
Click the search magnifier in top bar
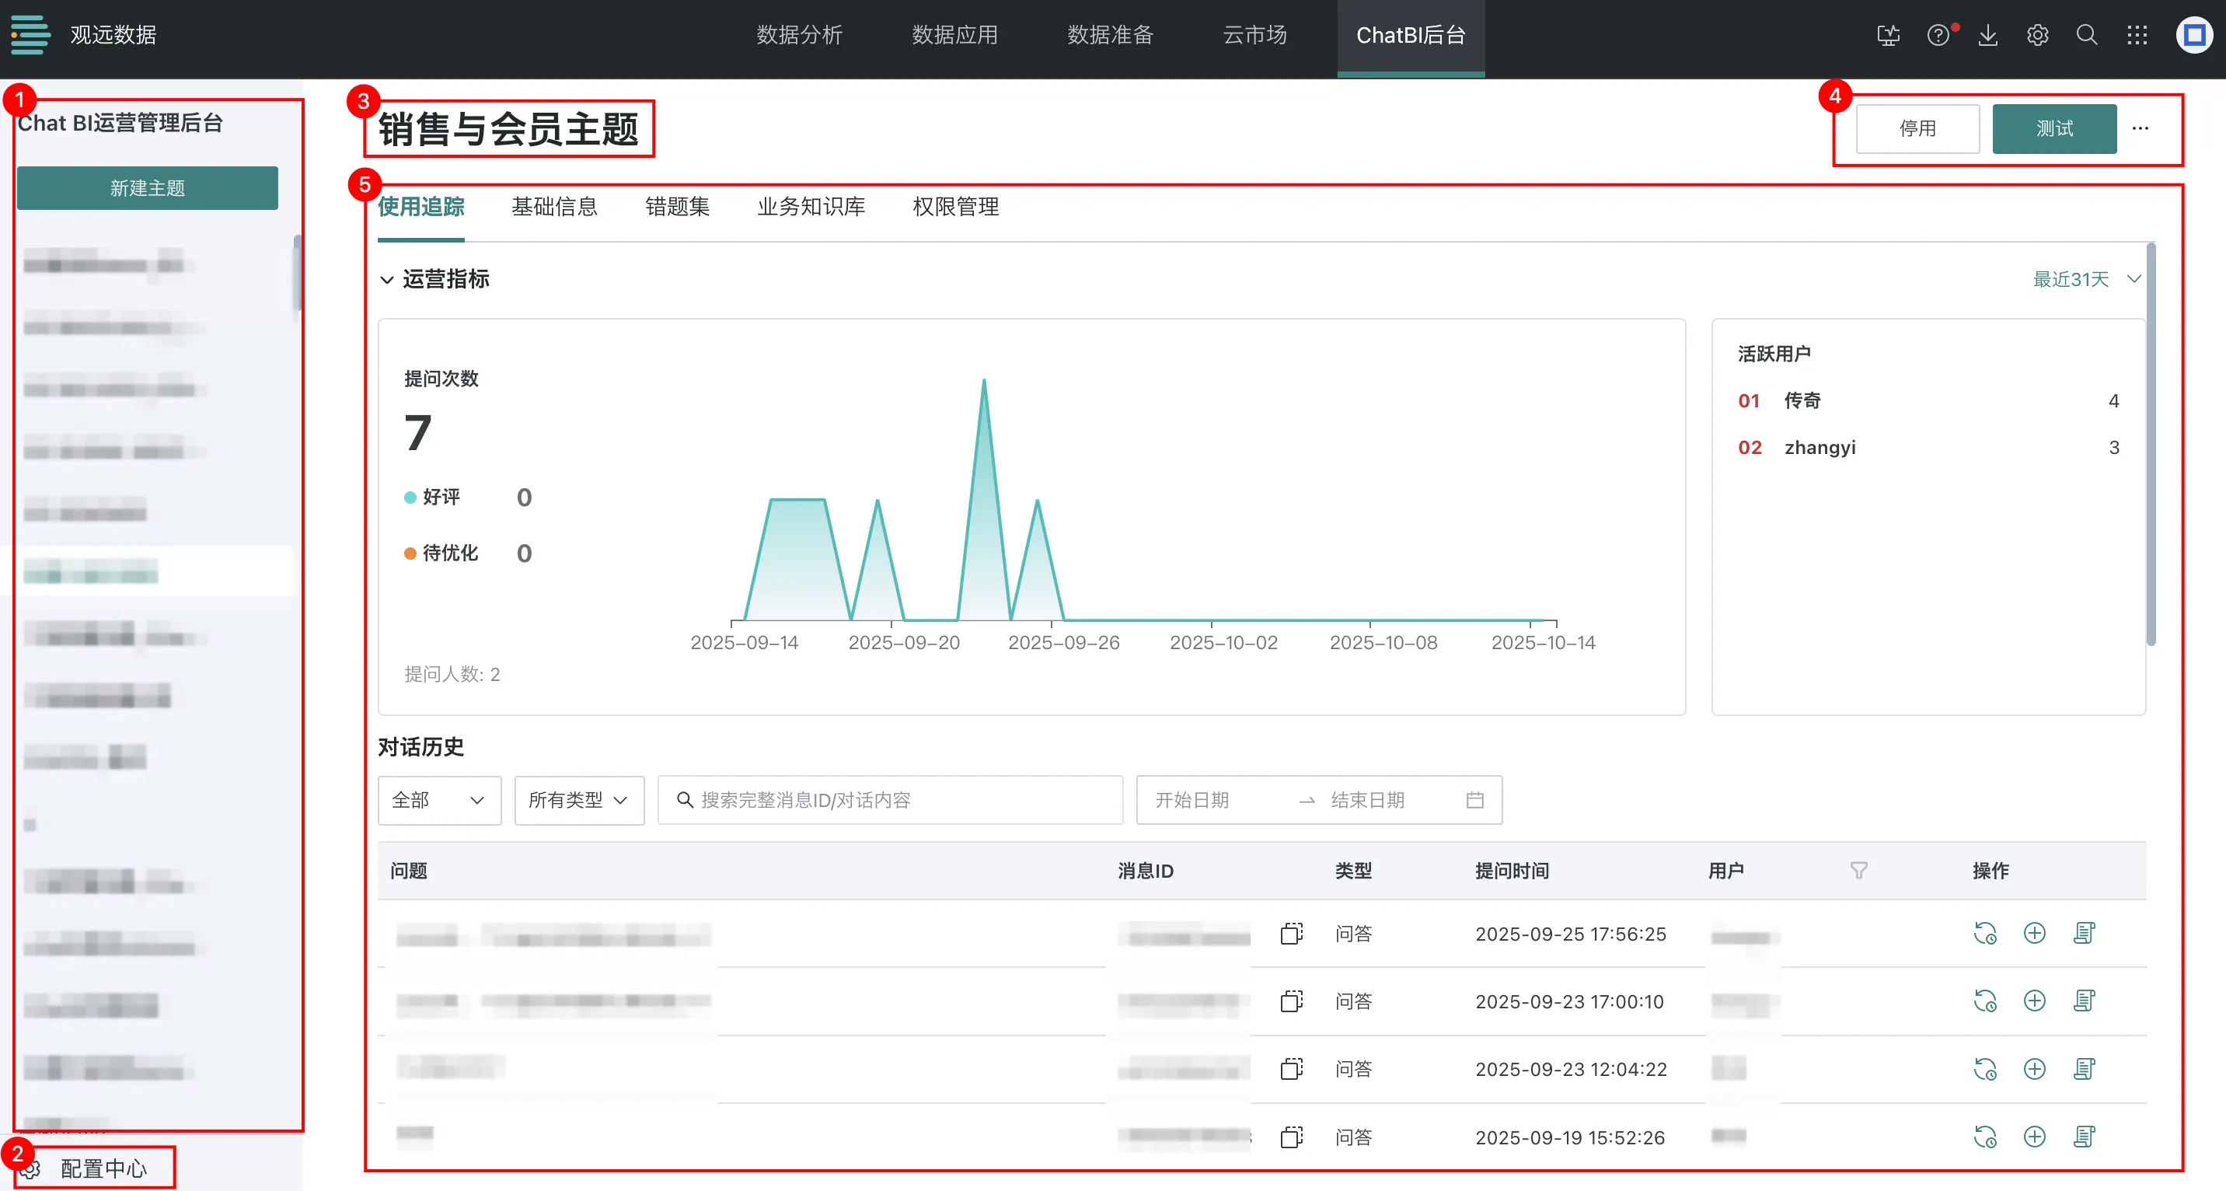click(x=2087, y=36)
